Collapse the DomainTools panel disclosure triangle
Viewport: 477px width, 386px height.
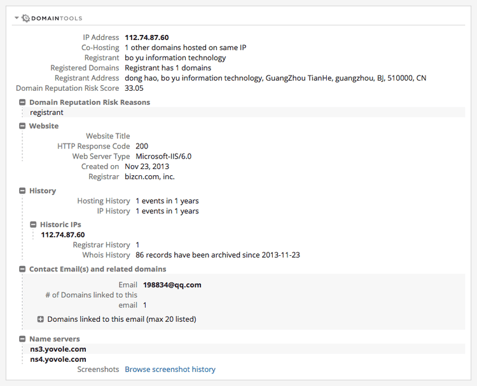coord(17,18)
